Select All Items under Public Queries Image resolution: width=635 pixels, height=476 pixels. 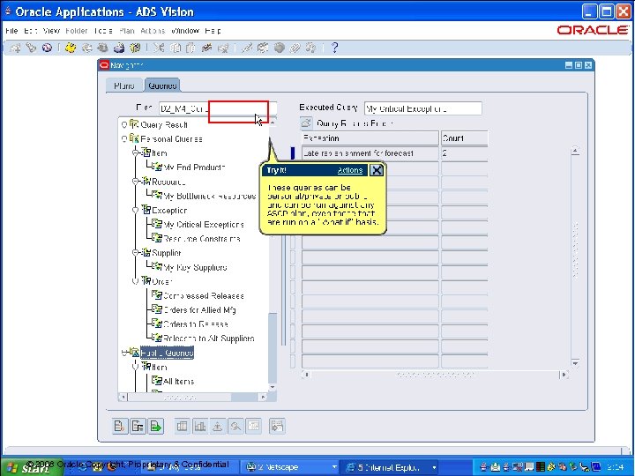click(x=178, y=381)
